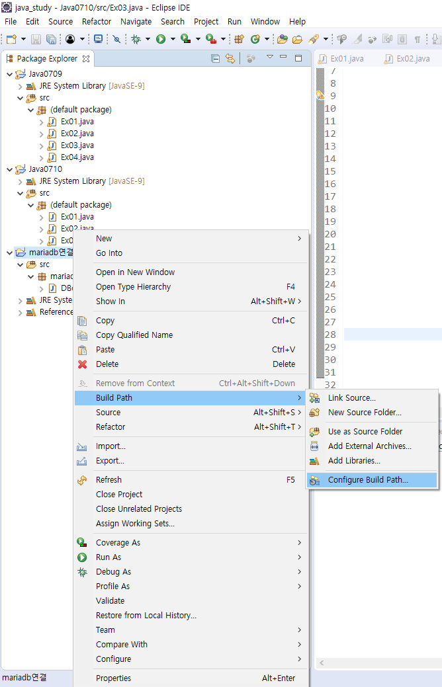This screenshot has width=442, height=687.
Task: Click Copy Qualified Name in context menu
Action: coord(191,335)
